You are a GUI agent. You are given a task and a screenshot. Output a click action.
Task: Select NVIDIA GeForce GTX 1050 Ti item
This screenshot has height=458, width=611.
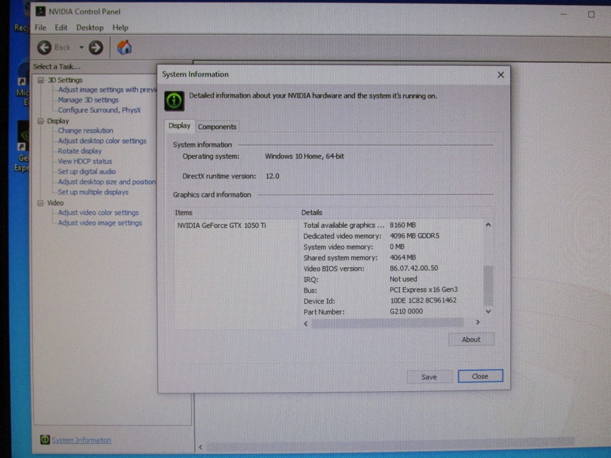coord(222,225)
